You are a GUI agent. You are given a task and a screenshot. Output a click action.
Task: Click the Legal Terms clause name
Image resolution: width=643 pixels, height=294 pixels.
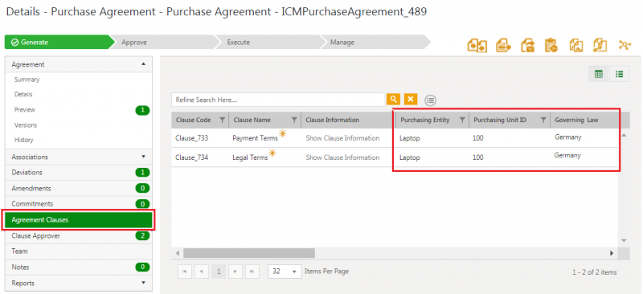pos(250,157)
